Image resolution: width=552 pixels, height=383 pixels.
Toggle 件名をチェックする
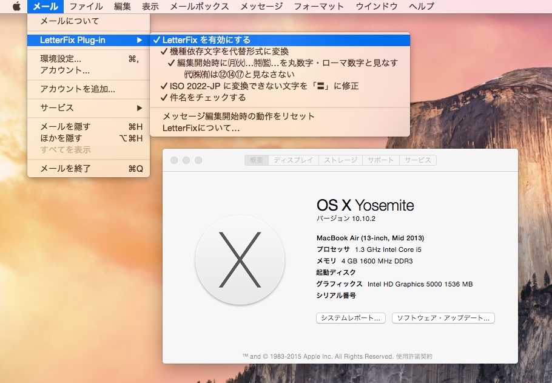coord(280,98)
